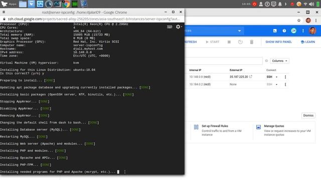Open the notifications bell in tray
The width and height of the screenshot is (321, 180).
[x=280, y=4]
